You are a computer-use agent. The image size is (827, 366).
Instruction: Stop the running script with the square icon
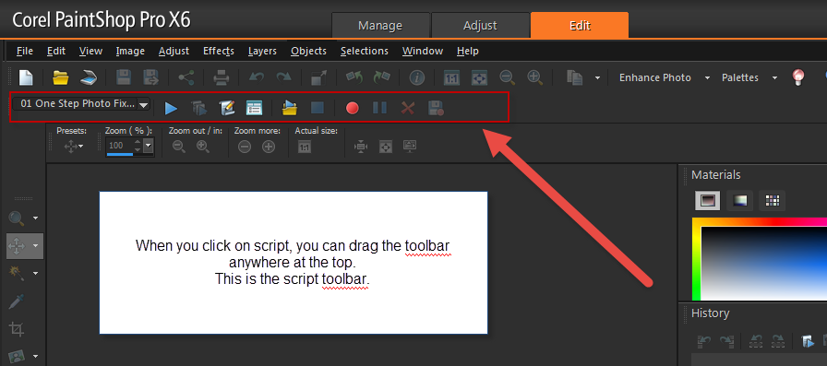318,109
